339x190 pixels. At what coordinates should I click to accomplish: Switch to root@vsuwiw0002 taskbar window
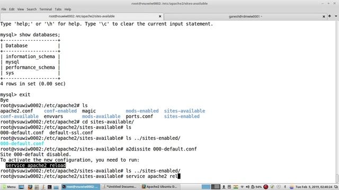pyautogui.click(x=81, y=187)
